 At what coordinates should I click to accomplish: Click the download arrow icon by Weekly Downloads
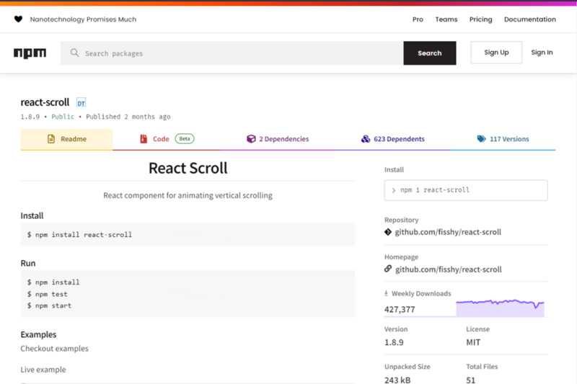pyautogui.click(x=386, y=293)
